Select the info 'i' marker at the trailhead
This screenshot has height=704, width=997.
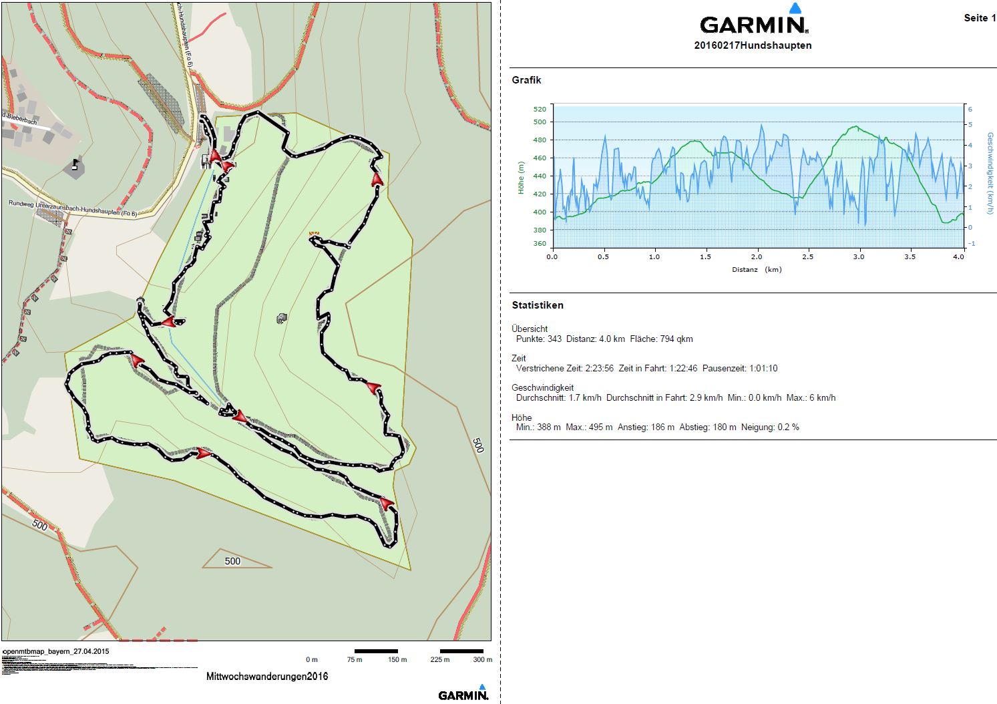[x=206, y=158]
